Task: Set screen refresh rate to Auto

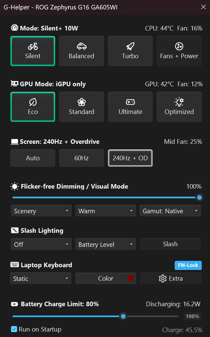Action: click(33, 158)
